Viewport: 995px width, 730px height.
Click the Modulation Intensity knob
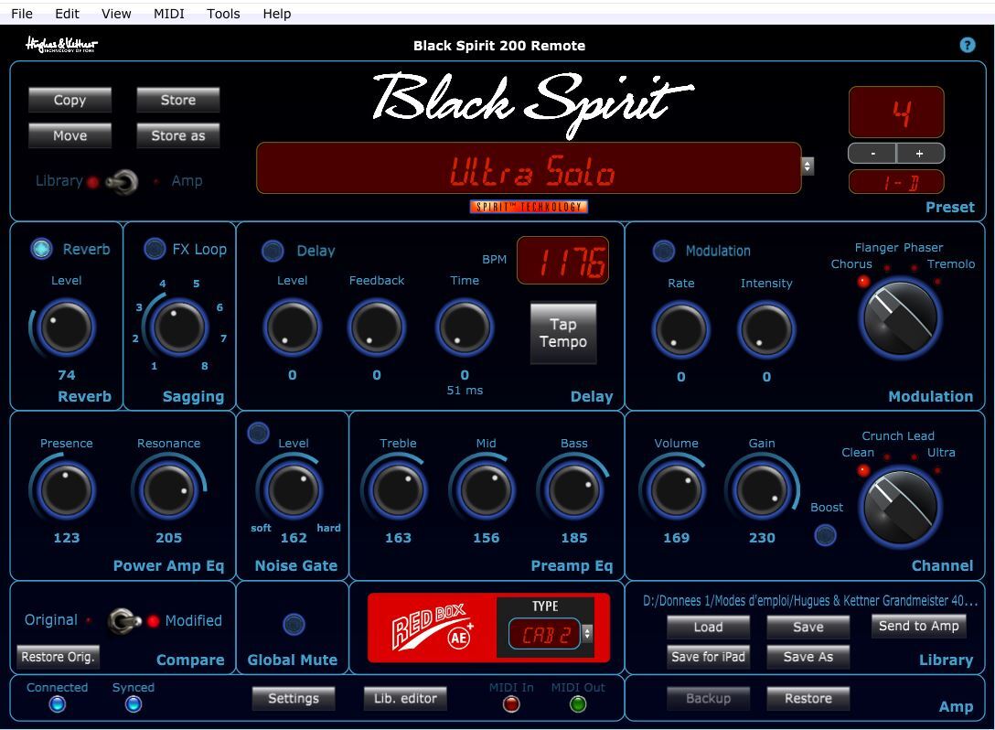(x=766, y=330)
